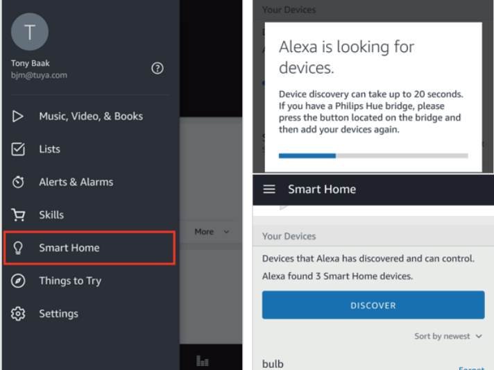
Task: Select the bulb device entry
Action: [x=273, y=364]
